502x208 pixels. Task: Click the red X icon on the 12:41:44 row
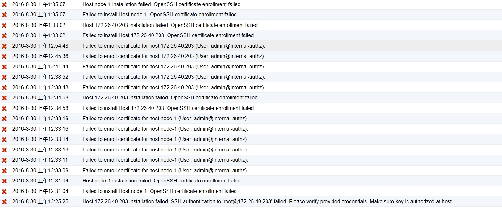coord(4,67)
